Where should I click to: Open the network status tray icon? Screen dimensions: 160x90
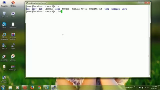click(x=145, y=88)
